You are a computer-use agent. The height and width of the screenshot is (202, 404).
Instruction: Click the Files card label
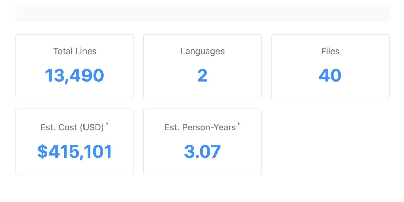(x=330, y=51)
